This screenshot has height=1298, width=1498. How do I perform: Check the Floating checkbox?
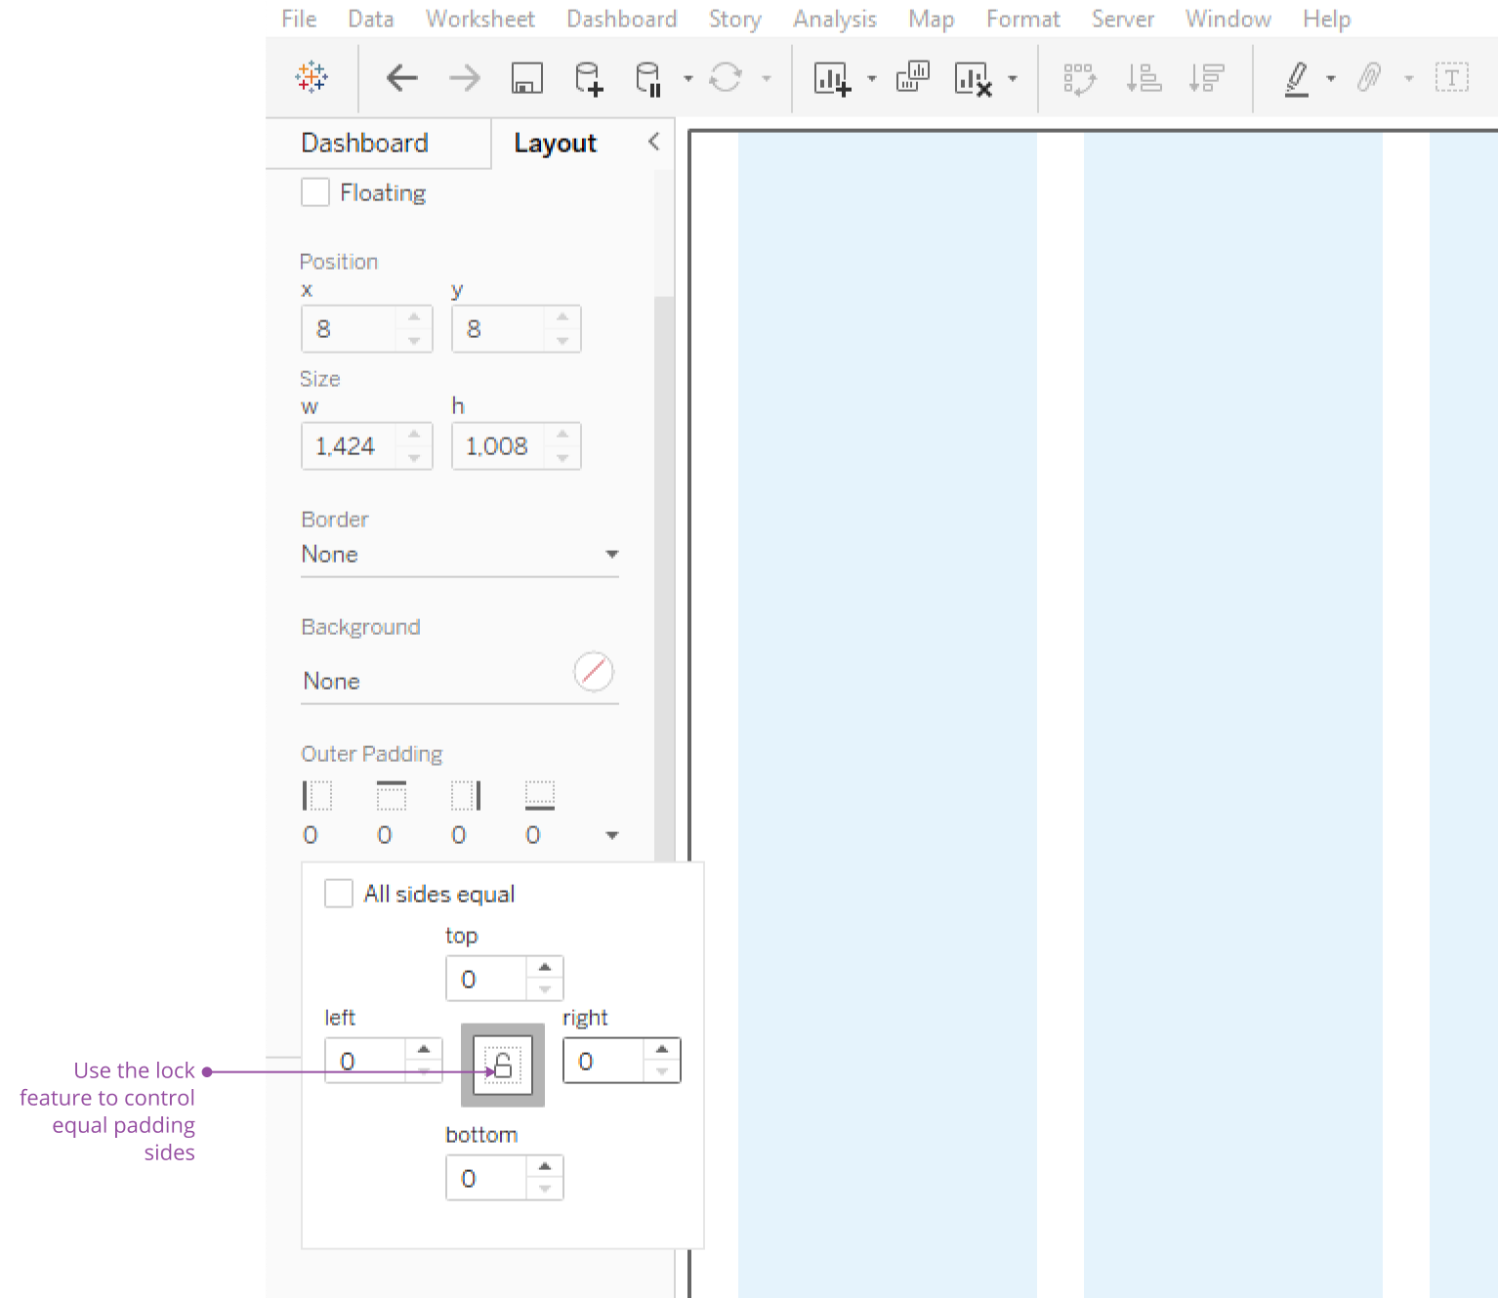(314, 192)
